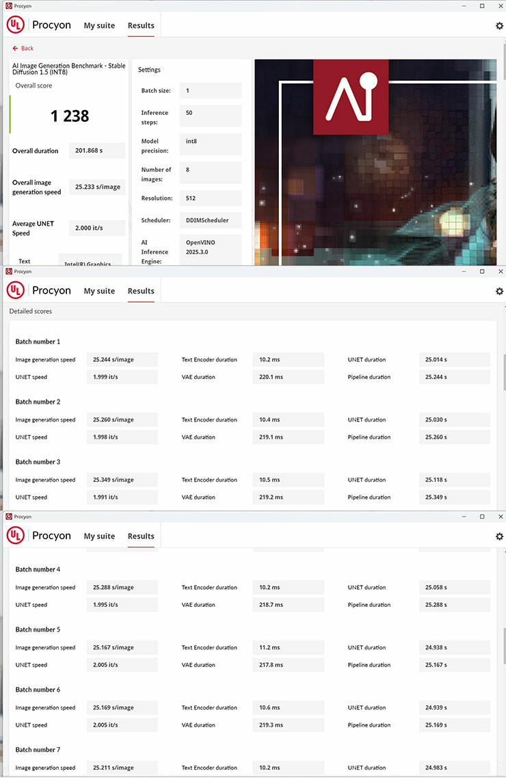Click Batch 7 UNET duration 24.983 s
506x778 pixels.
(455, 768)
